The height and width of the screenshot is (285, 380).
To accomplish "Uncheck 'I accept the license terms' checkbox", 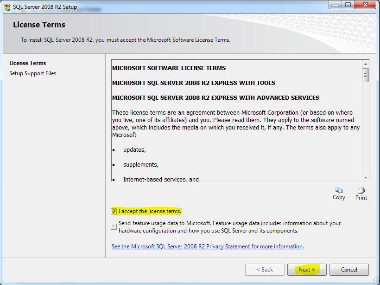I will click(114, 212).
